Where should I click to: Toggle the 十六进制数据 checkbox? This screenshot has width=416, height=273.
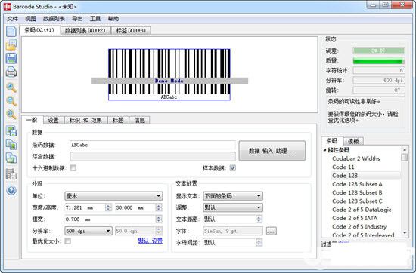73,168
